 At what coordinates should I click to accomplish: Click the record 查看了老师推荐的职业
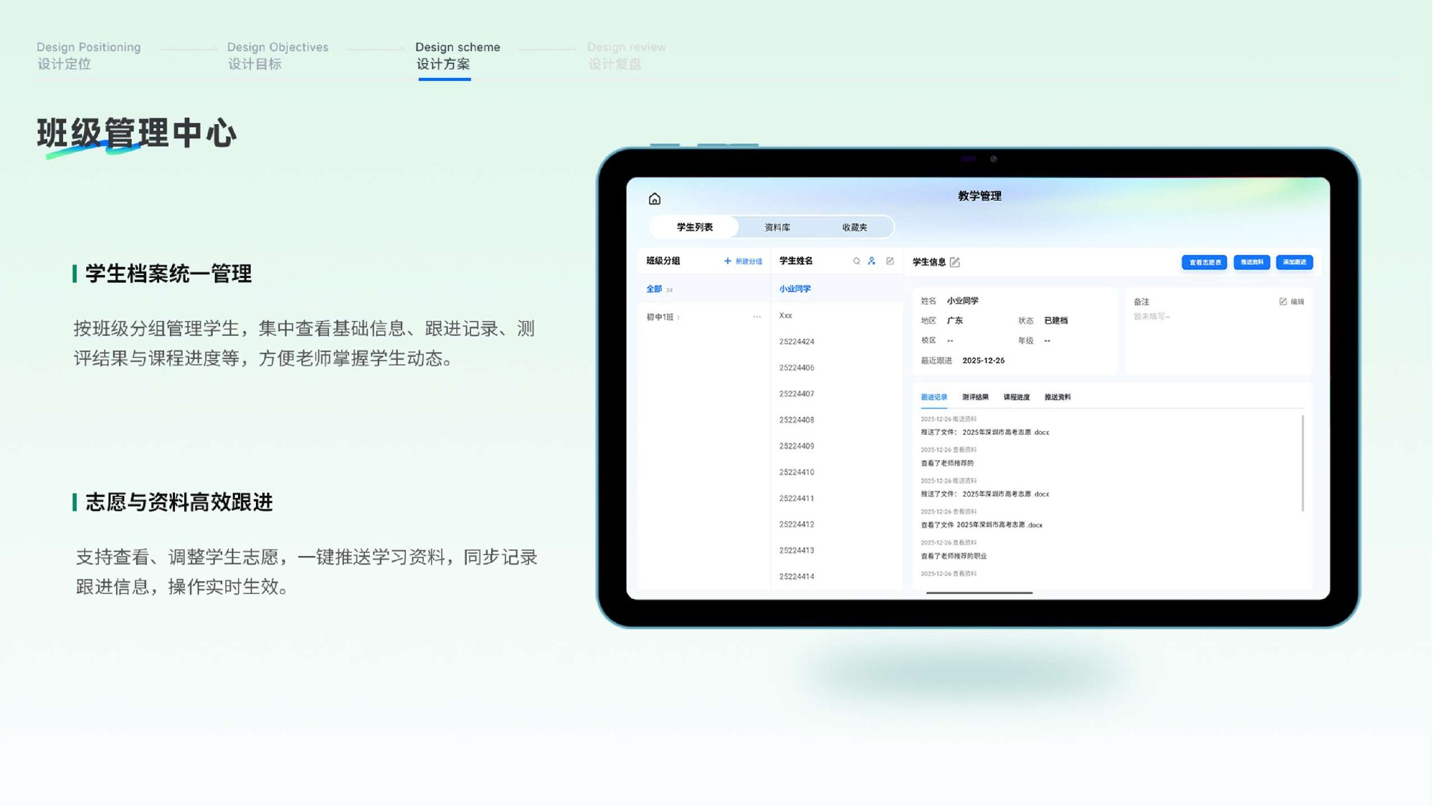click(x=954, y=556)
